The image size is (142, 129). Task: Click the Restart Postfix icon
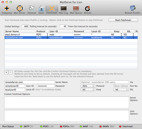132,8
